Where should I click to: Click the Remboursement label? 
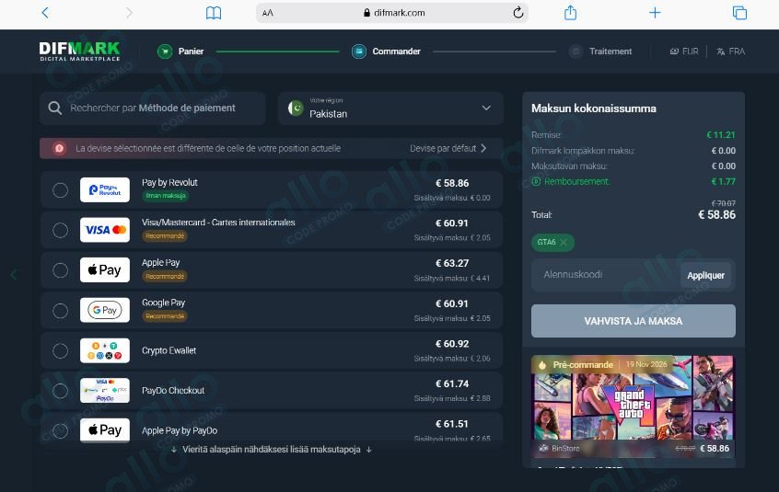(x=576, y=181)
